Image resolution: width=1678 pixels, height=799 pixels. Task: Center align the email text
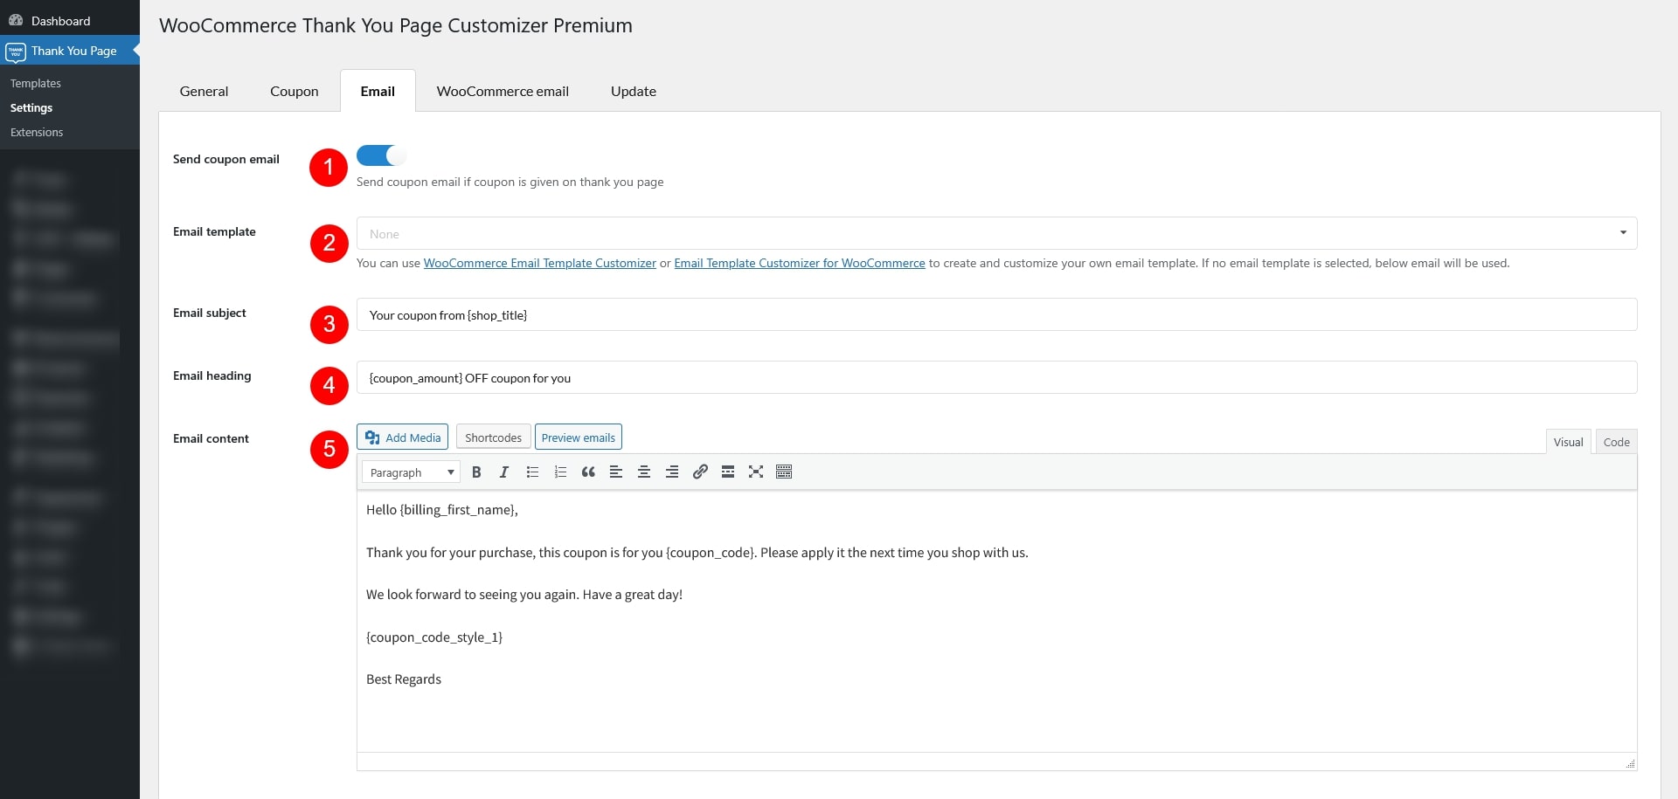click(644, 472)
